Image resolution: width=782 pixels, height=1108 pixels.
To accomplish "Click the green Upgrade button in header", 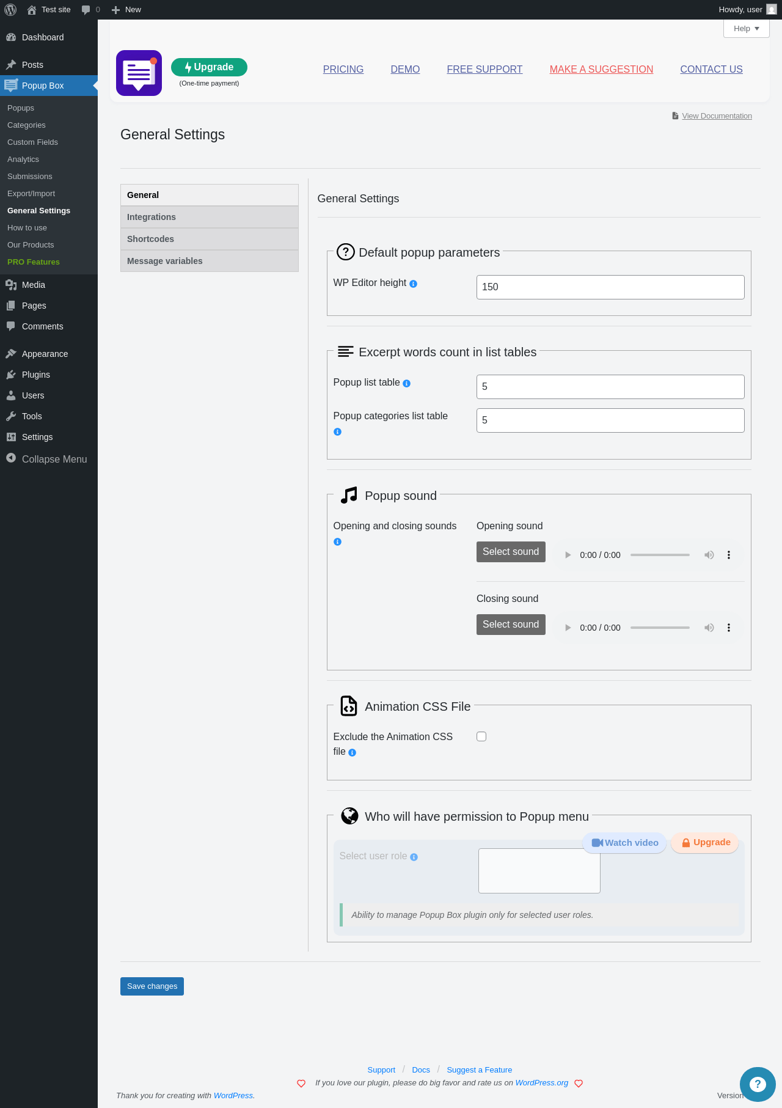I will [209, 67].
